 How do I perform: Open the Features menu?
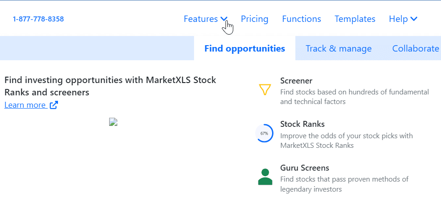coord(201,19)
